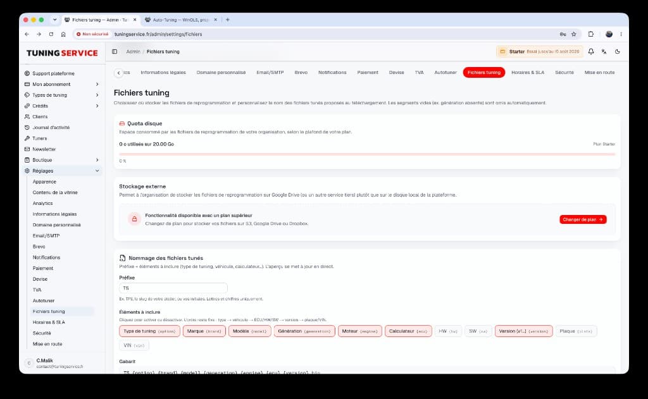Click the Réglages gear icon
The width and height of the screenshot is (648, 399).
pyautogui.click(x=27, y=171)
